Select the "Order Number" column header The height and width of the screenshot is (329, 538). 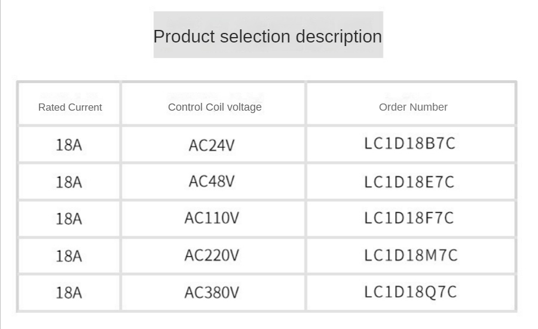pos(413,108)
